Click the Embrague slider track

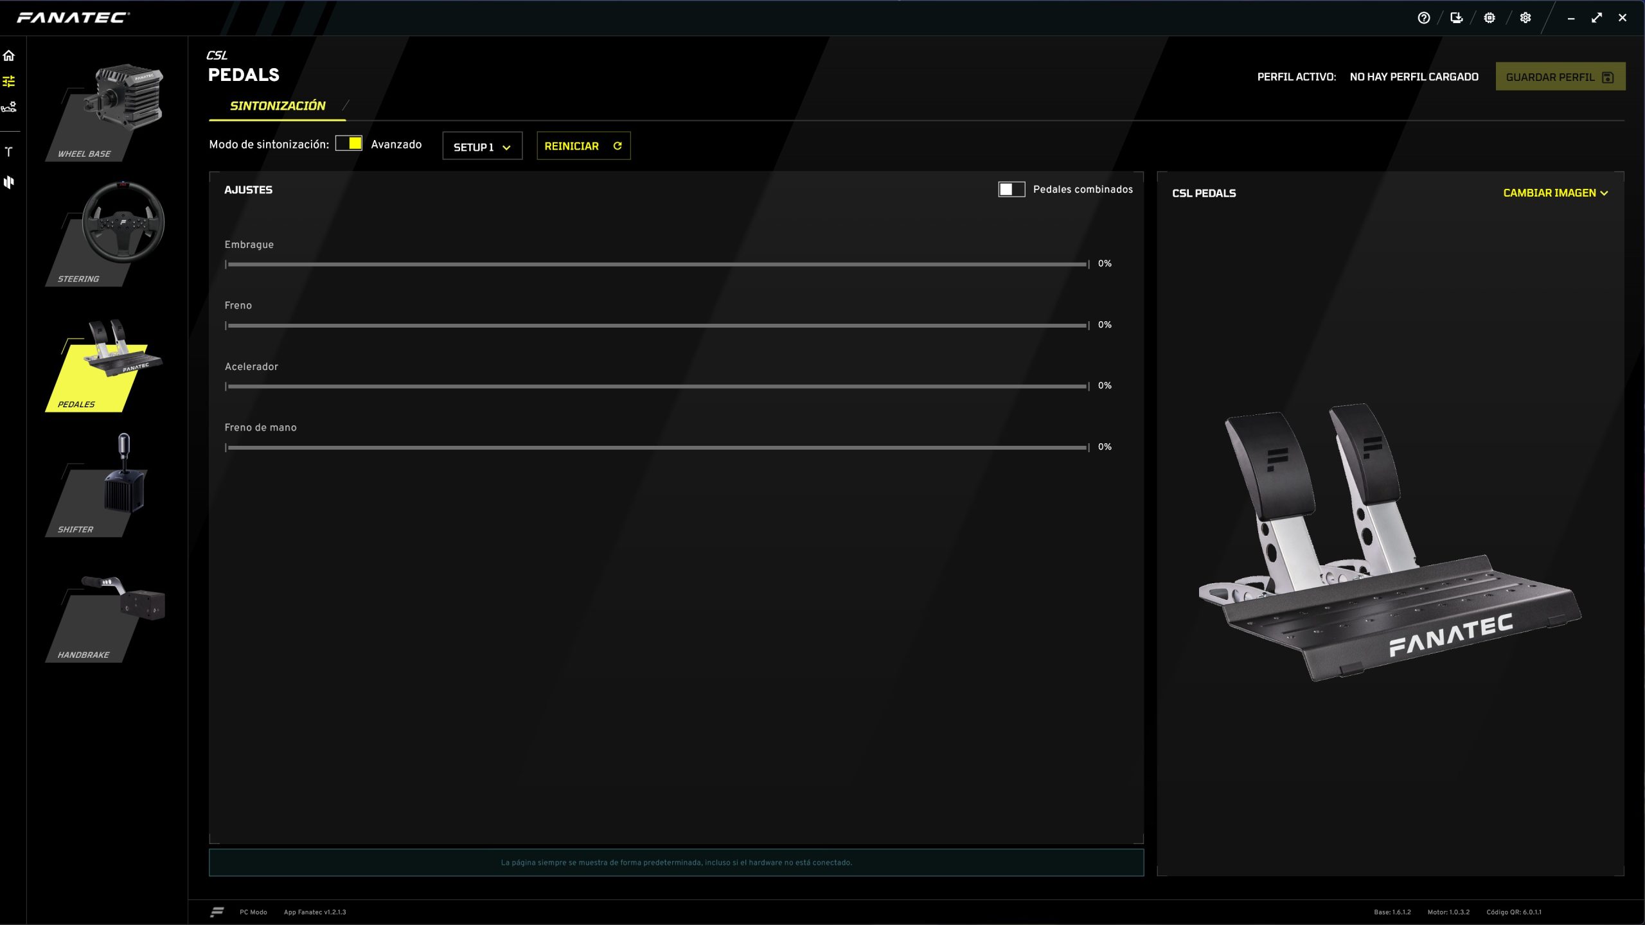pos(655,265)
